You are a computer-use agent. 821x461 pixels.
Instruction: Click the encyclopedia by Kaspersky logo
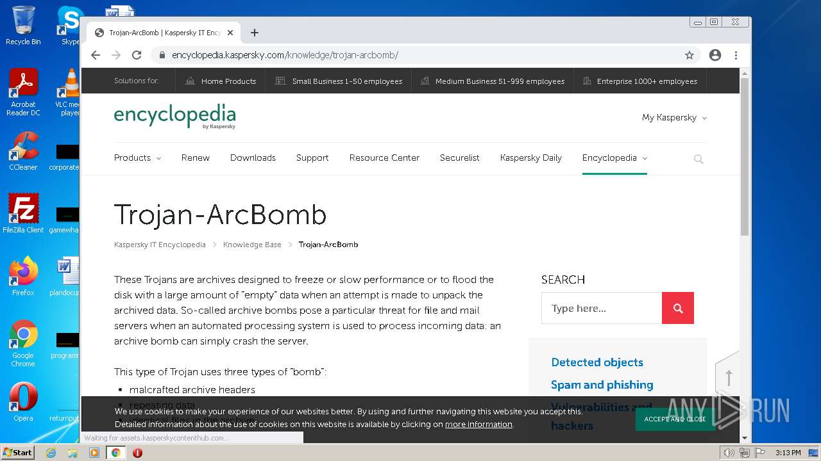(x=175, y=117)
